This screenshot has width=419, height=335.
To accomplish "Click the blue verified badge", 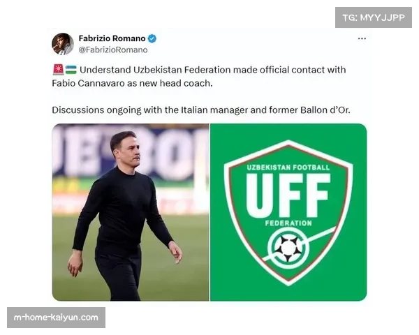I will click(152, 38).
